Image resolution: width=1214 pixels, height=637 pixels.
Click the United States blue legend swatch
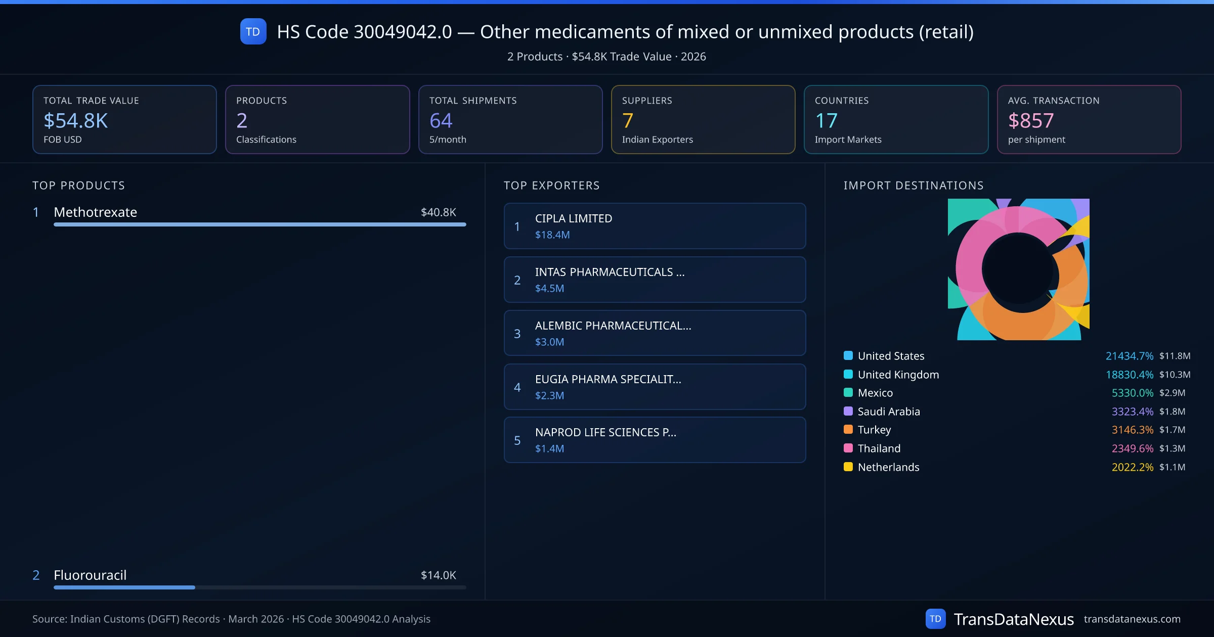pyautogui.click(x=848, y=355)
